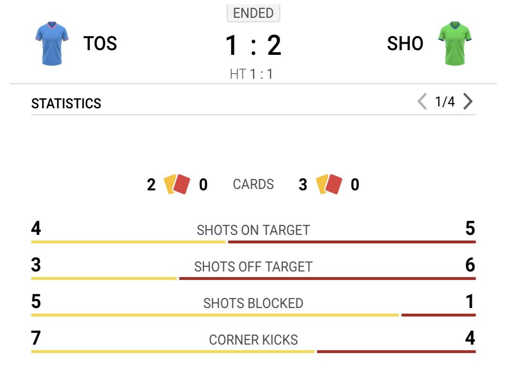Click SHO yellow and red cards icon
The height and width of the screenshot is (369, 507).
[329, 184]
